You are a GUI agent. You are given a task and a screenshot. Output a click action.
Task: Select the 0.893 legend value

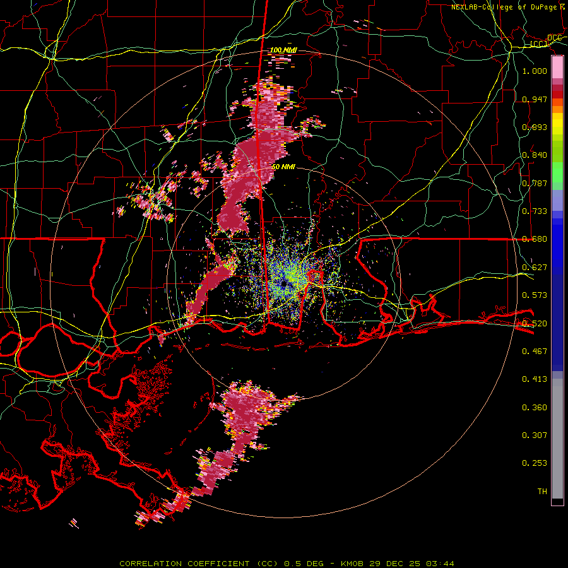pos(535,127)
